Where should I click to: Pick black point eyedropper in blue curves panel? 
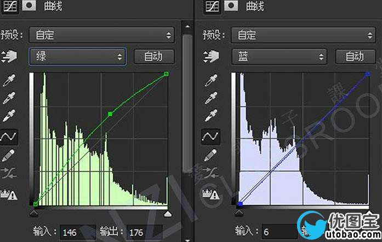point(211,81)
